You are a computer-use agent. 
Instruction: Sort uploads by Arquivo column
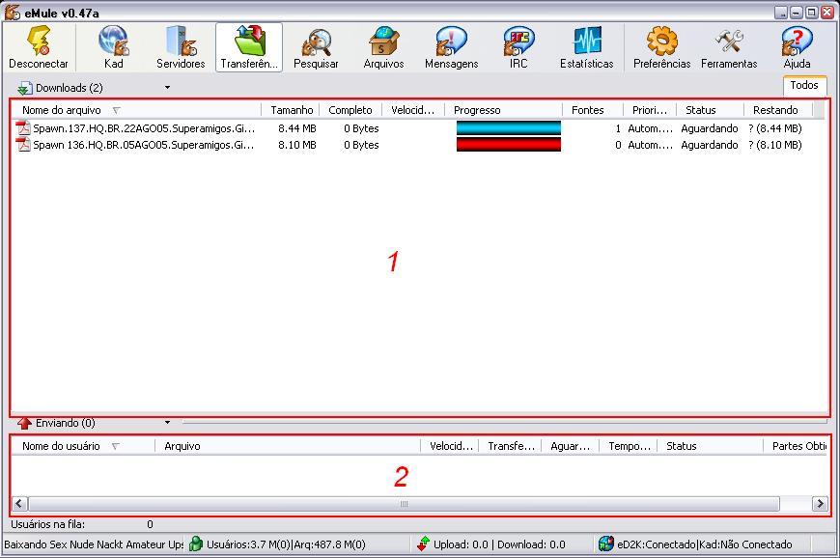pyautogui.click(x=288, y=446)
